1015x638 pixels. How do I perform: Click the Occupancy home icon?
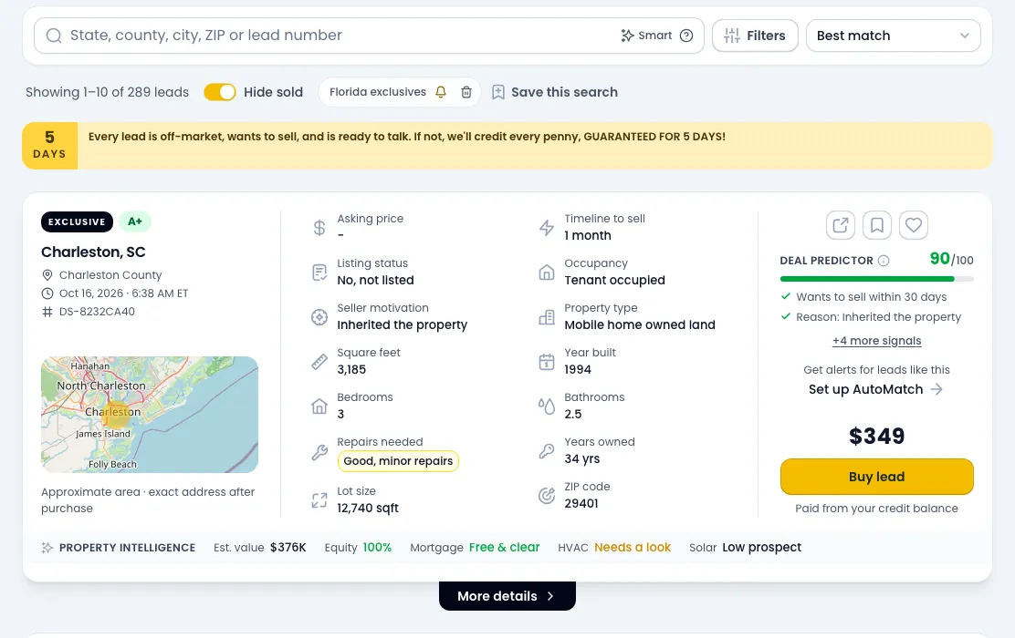coord(547,273)
